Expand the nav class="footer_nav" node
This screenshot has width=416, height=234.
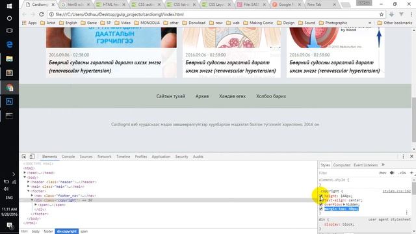(x=32, y=196)
